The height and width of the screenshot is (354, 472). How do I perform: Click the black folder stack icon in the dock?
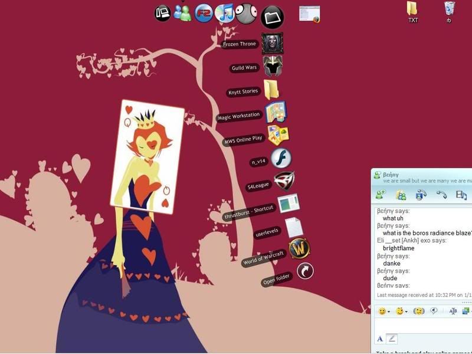pos(272,17)
